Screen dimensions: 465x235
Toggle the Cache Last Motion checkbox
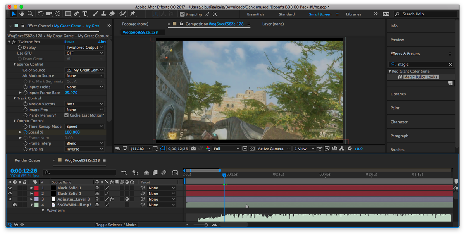point(66,115)
